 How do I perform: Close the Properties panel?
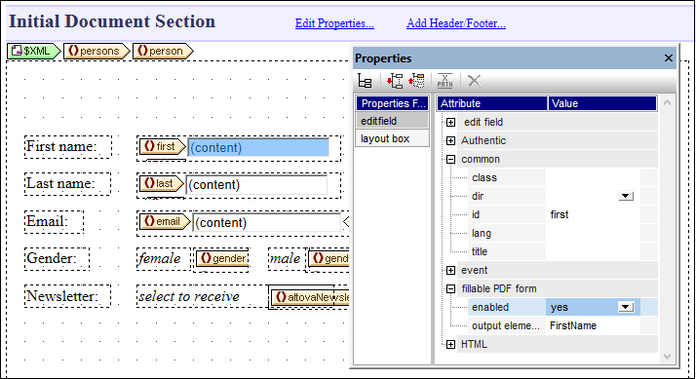[x=669, y=58]
